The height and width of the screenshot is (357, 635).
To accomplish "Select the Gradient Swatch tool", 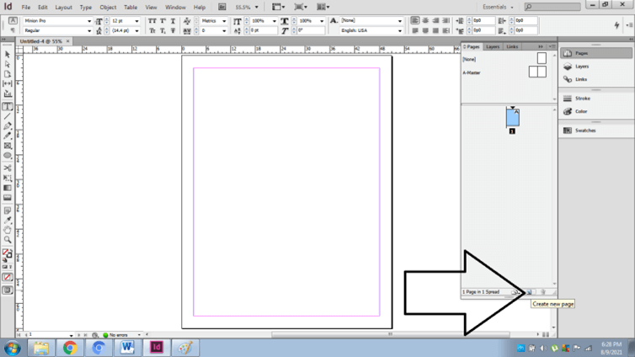I will (x=8, y=188).
